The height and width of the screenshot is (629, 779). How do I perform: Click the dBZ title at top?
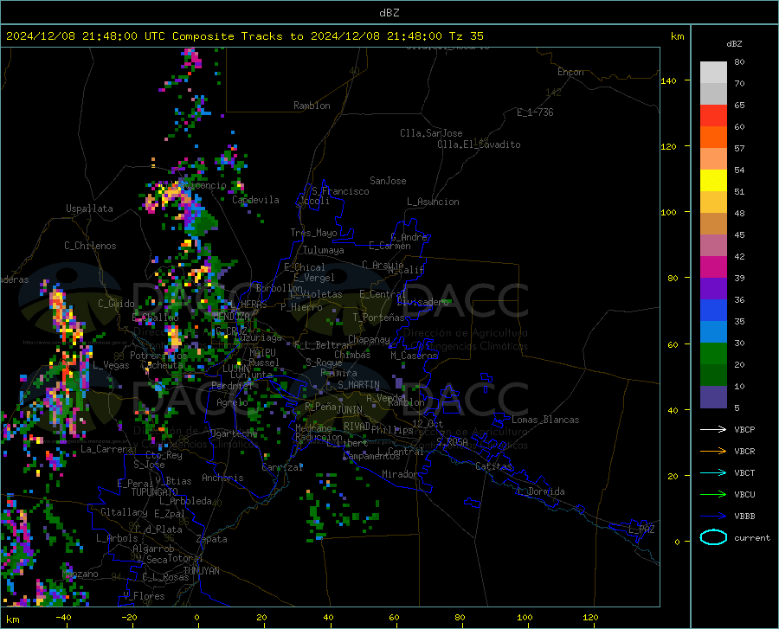point(389,13)
